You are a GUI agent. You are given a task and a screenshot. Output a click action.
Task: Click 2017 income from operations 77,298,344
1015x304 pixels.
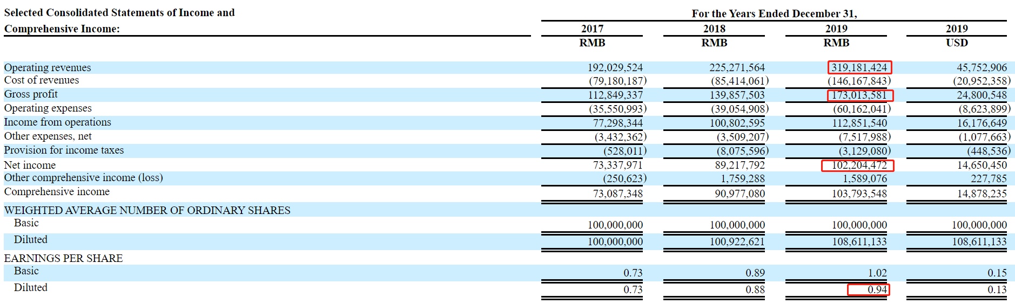618,123
